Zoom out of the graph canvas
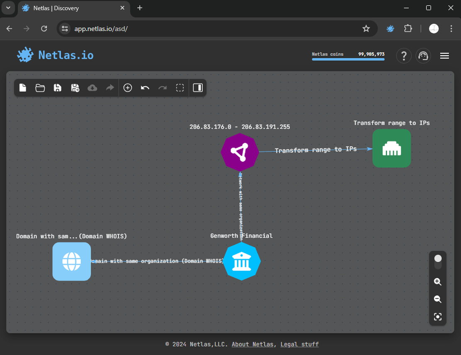 (x=438, y=299)
